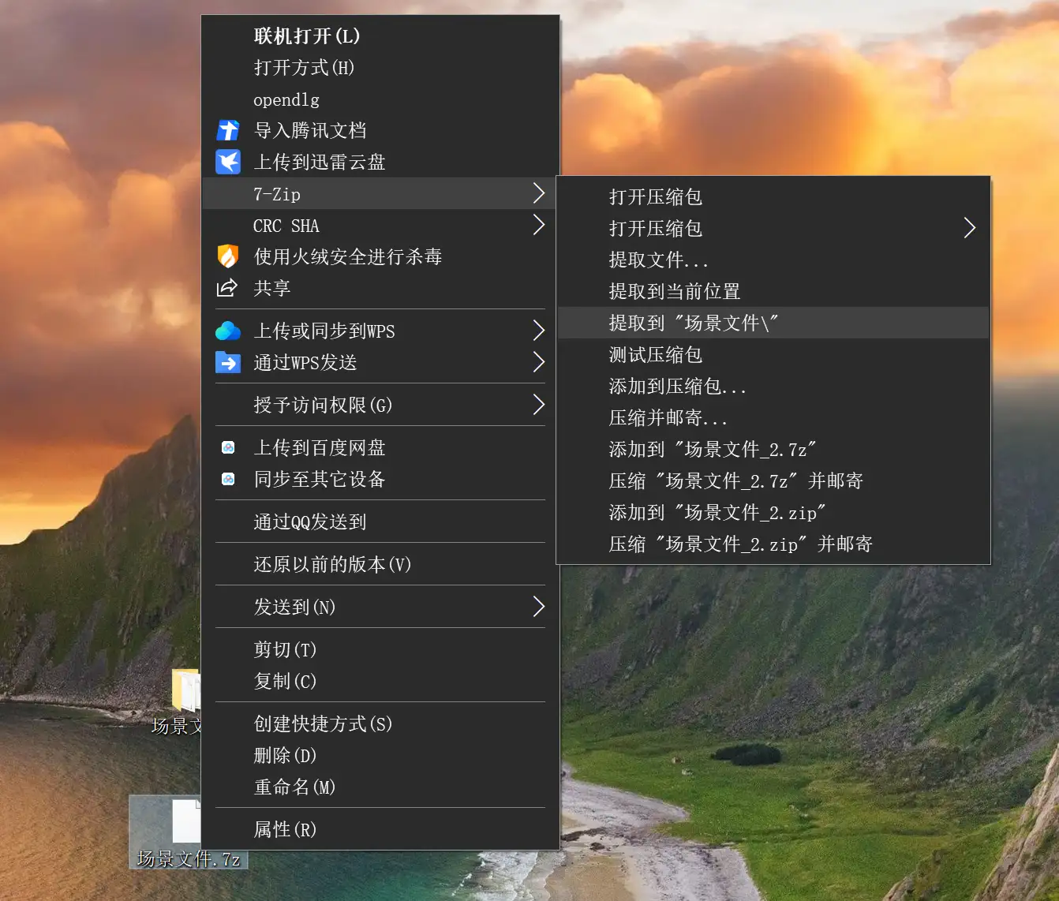Choose 提取到 "场景文件\" in 7-Zip submenu
Screen dimensions: 1059x901
pyautogui.click(x=693, y=323)
